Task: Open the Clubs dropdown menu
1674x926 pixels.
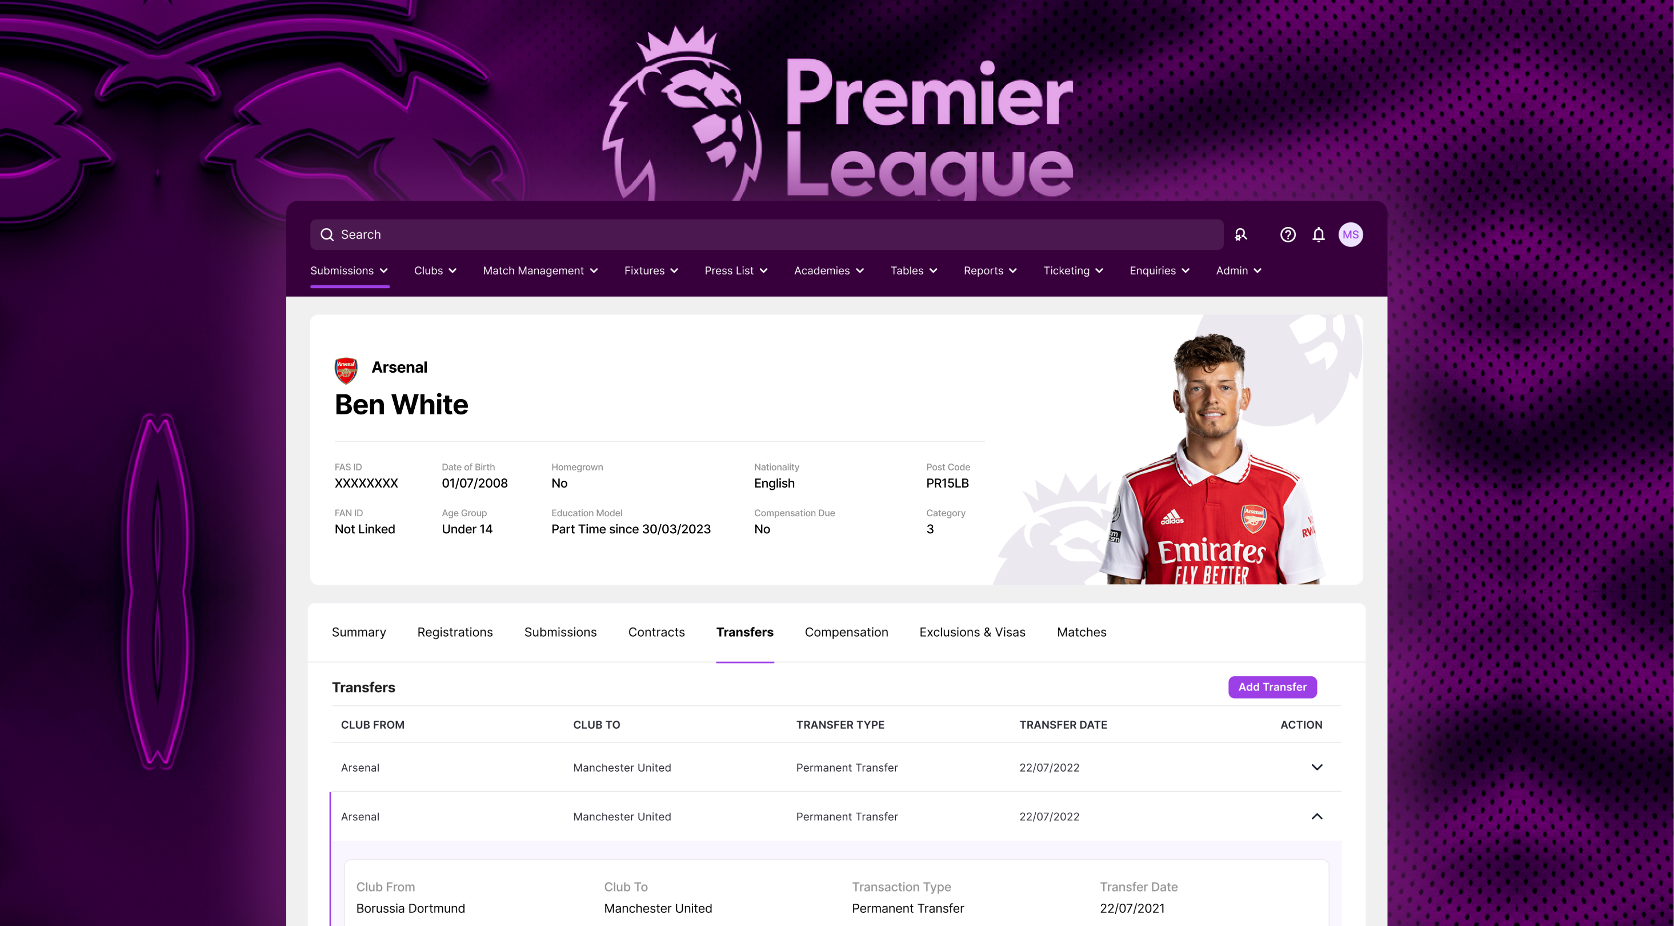Action: 435,270
